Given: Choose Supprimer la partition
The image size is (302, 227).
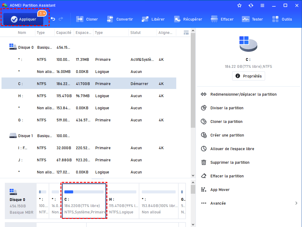Looking at the screenshot, I should [x=230, y=163].
